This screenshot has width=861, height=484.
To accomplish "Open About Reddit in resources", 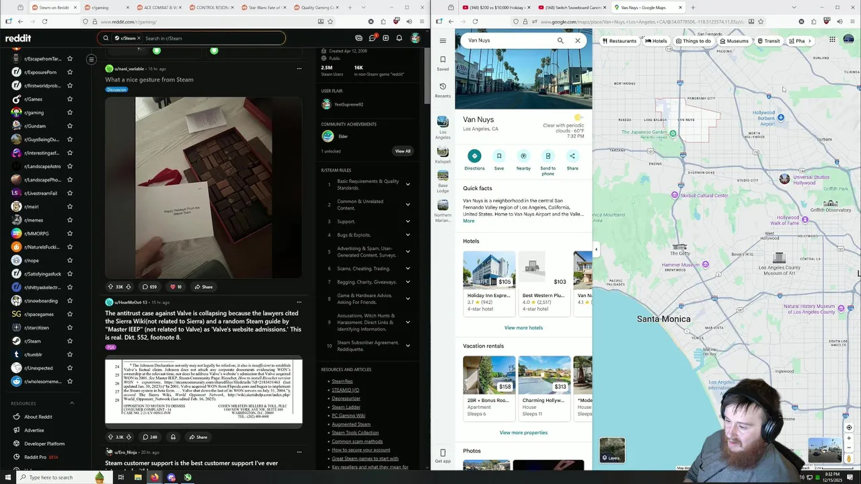I will click(x=38, y=417).
